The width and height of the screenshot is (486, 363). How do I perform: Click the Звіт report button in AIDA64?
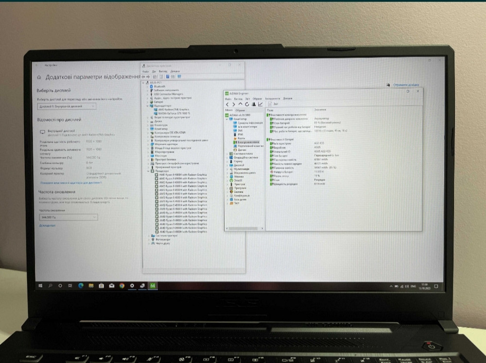coord(274,104)
